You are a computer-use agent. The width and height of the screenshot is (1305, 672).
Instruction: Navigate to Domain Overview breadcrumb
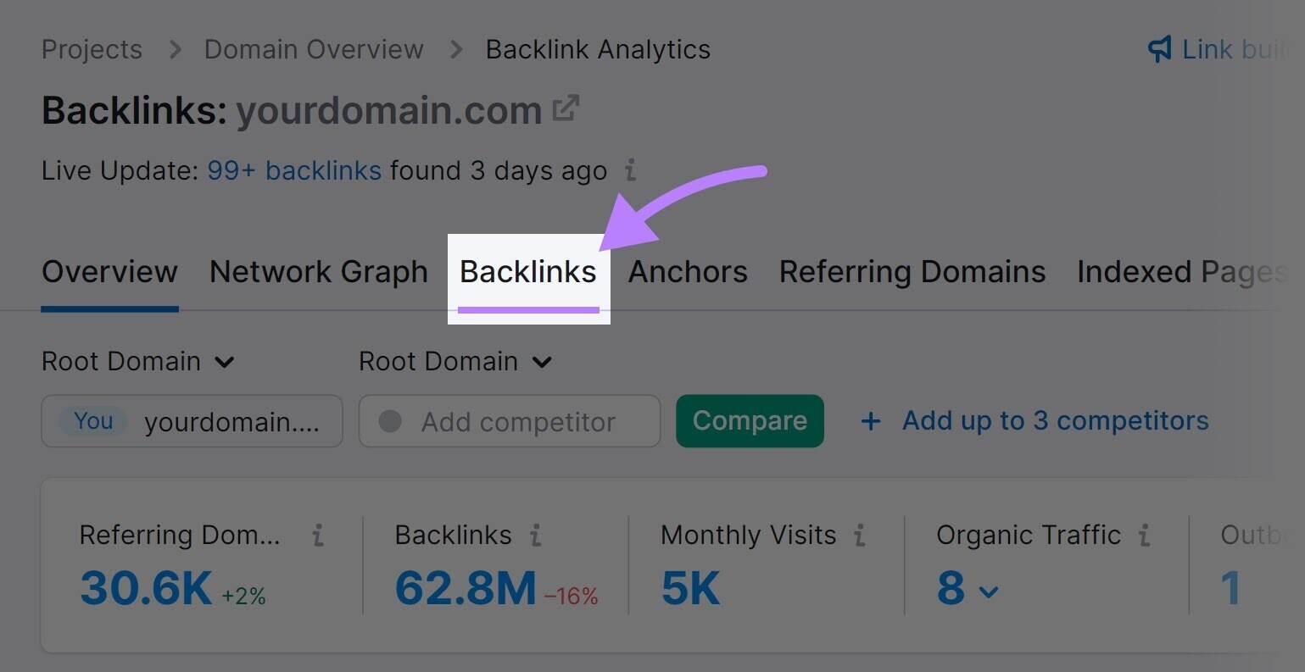pyautogui.click(x=314, y=50)
